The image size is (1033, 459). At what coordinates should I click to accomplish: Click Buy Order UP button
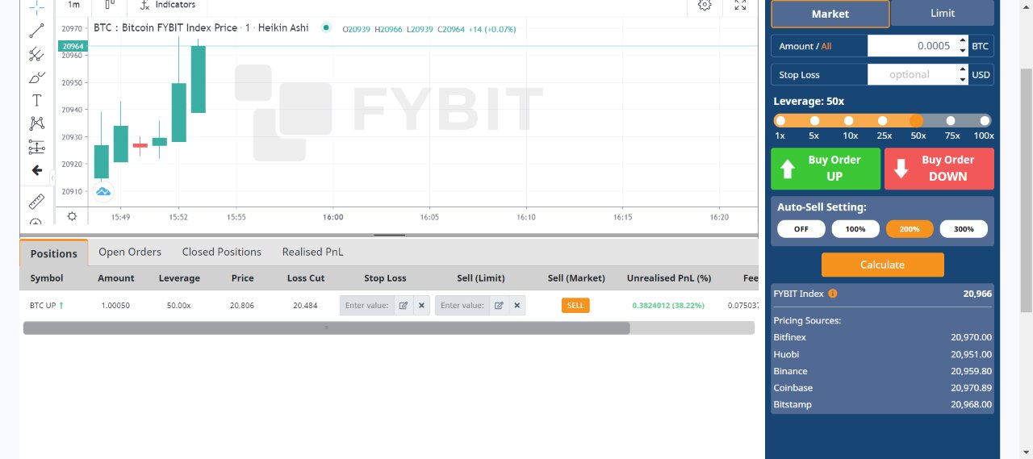coord(826,169)
